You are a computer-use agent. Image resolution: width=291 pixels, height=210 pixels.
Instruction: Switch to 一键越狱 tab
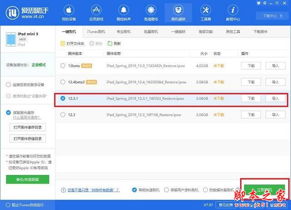pyautogui.click(x=178, y=31)
